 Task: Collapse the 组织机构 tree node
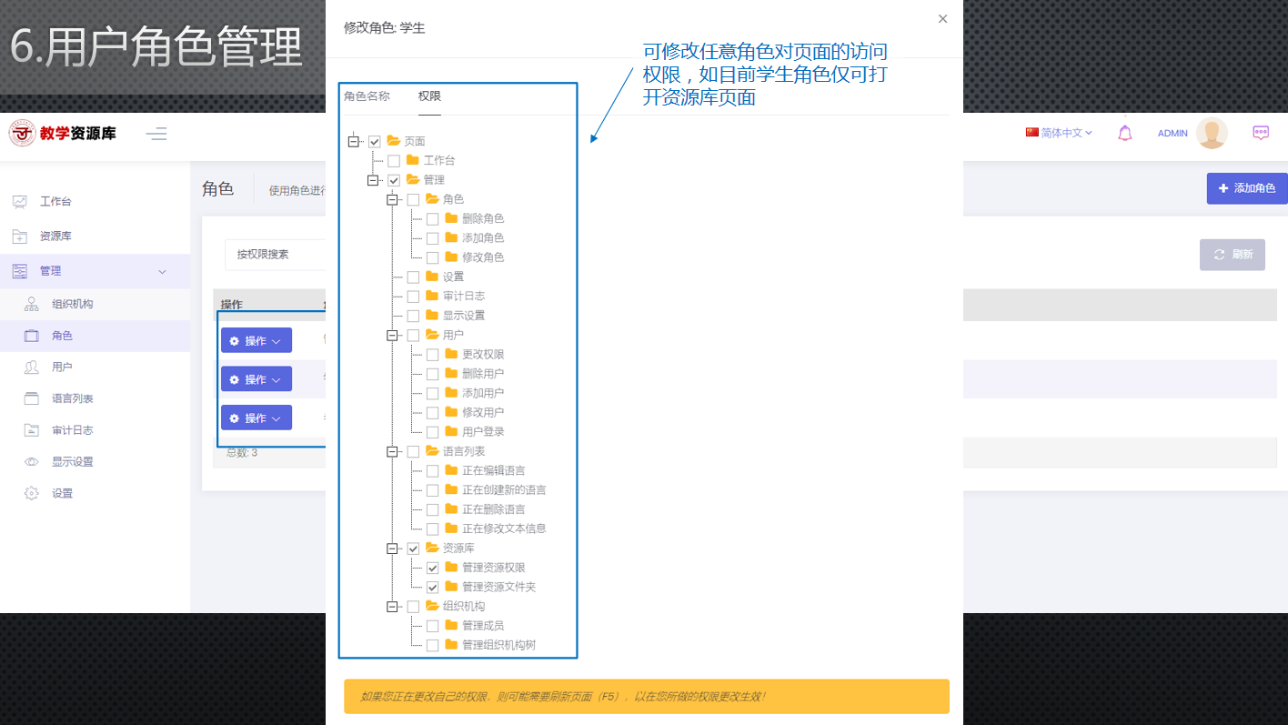click(392, 606)
